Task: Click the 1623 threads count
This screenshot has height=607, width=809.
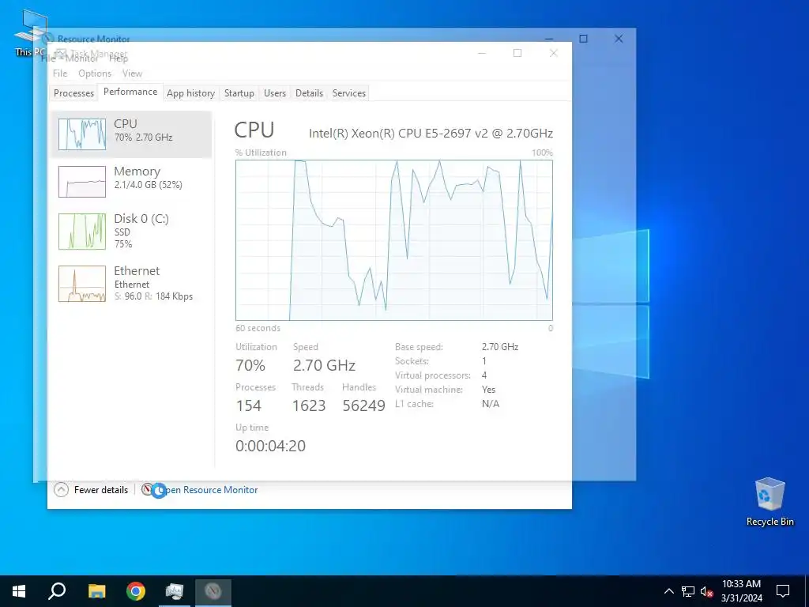Action: coord(309,405)
